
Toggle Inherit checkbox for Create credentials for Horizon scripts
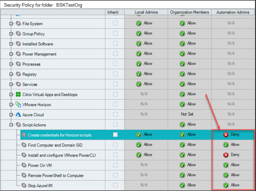point(115,135)
